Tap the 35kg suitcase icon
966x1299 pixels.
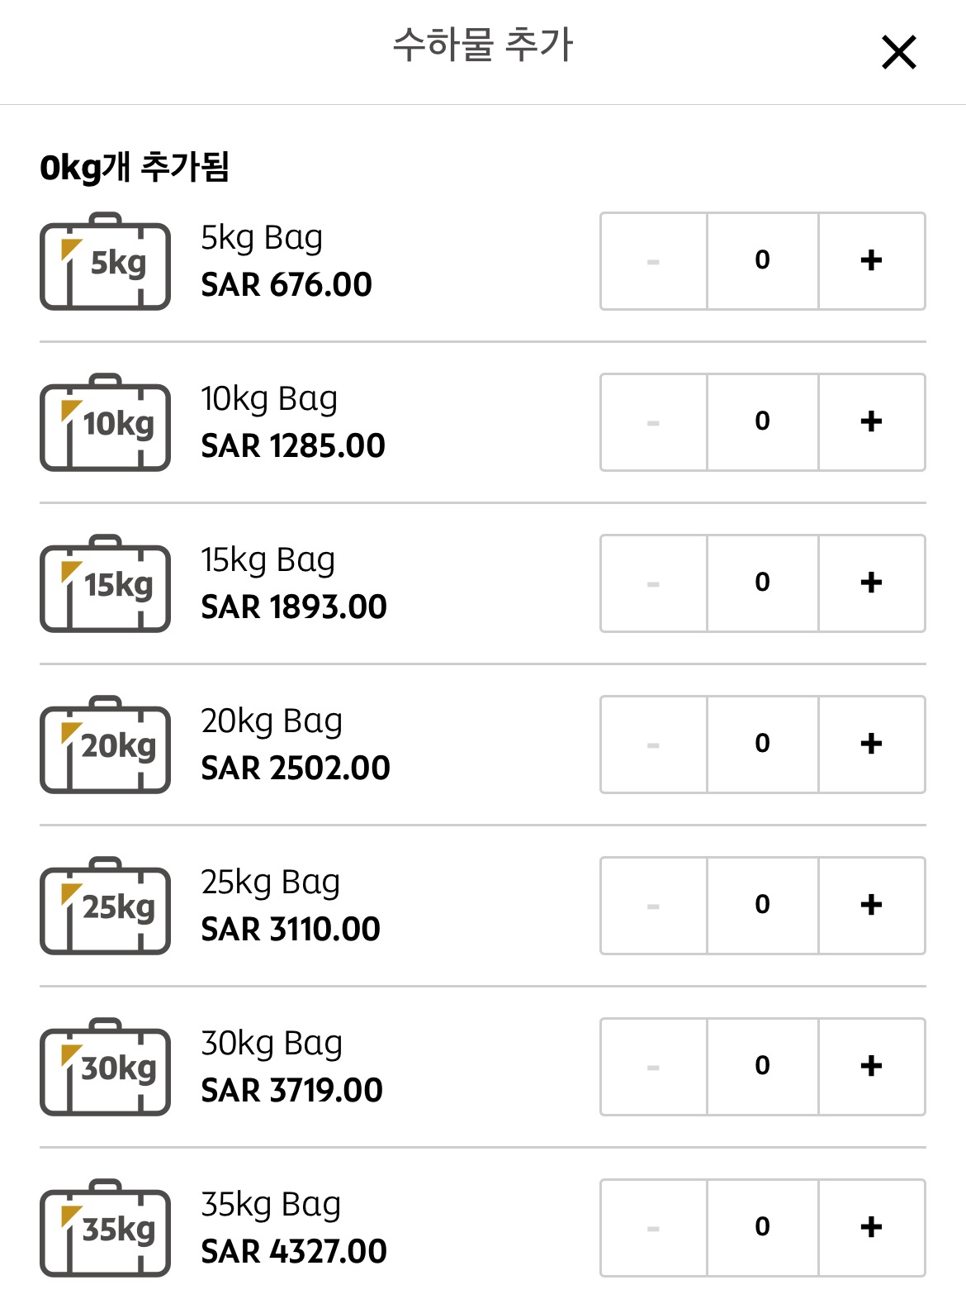pos(106,1228)
